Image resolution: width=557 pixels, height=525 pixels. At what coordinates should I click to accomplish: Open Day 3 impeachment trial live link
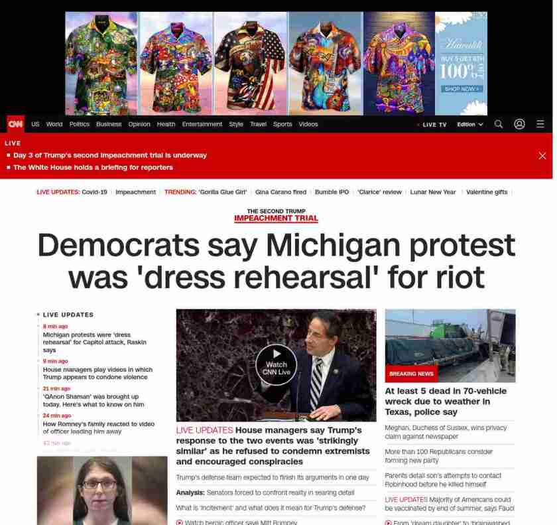[110, 155]
